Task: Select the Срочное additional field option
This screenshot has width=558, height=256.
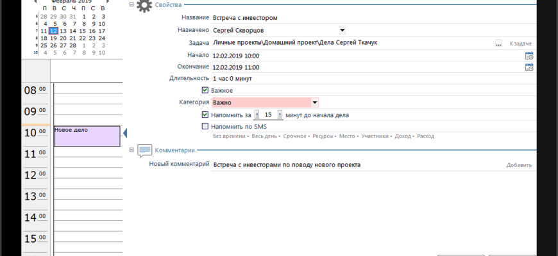Action: tap(294, 136)
